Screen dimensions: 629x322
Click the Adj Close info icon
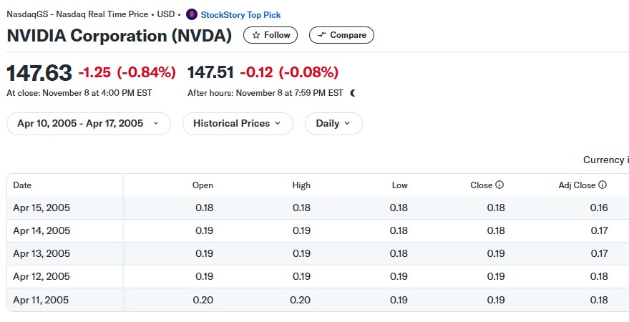pos(603,185)
